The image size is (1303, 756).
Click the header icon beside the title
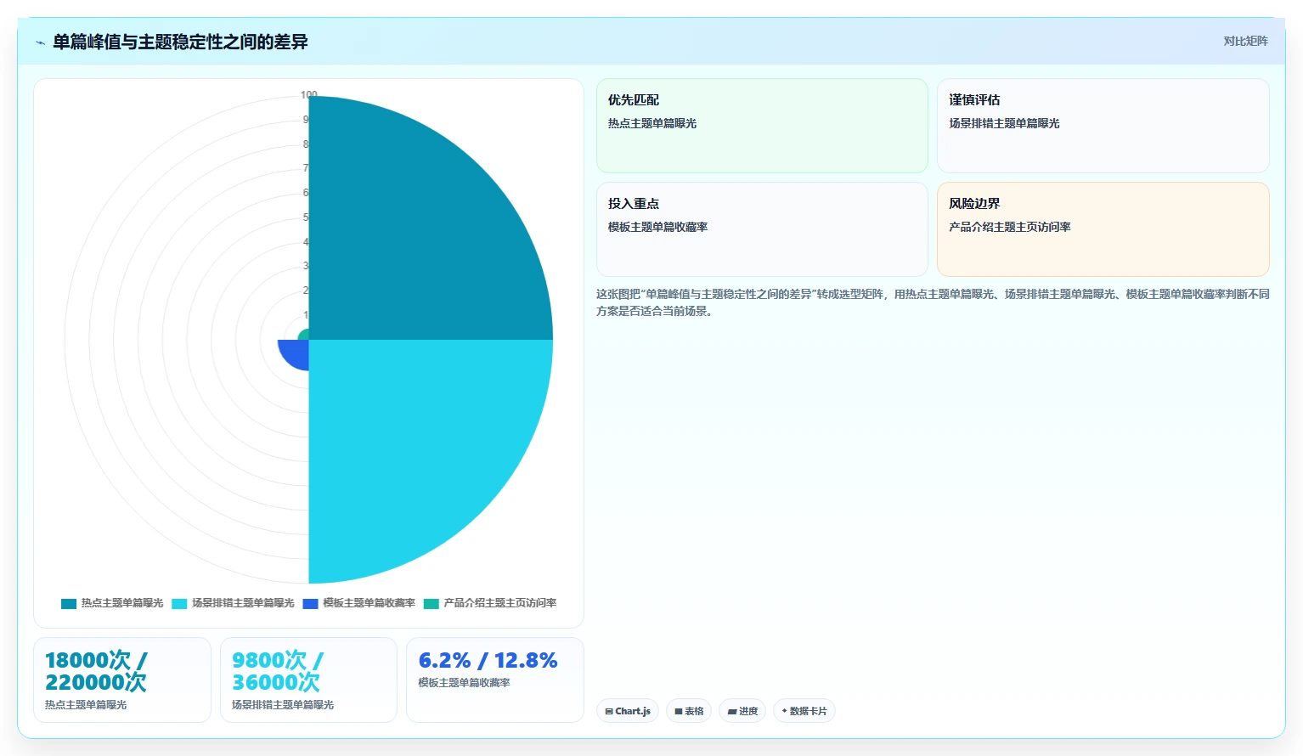pos(40,42)
